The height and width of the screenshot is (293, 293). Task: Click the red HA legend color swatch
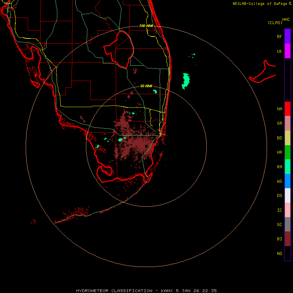pos(287,109)
